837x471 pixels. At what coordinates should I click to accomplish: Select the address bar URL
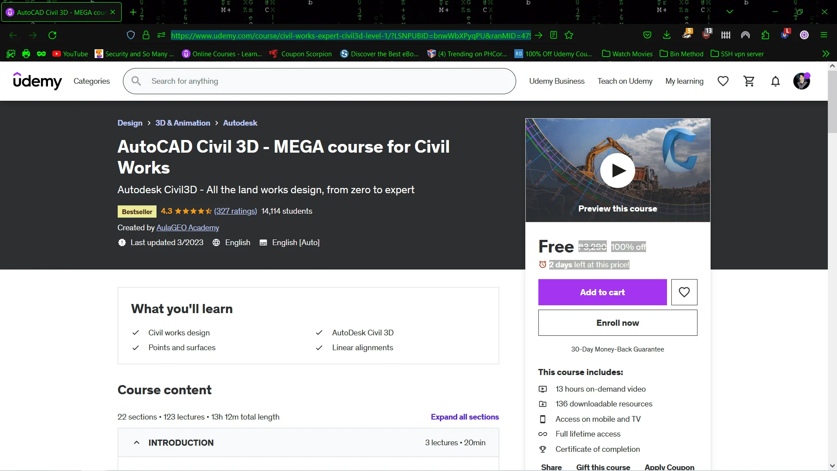[351, 35]
